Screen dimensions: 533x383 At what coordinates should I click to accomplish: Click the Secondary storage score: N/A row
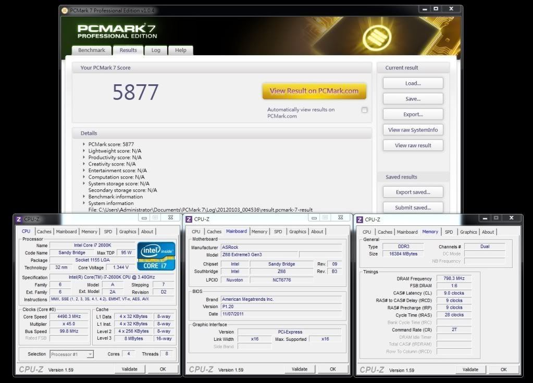[123, 190]
